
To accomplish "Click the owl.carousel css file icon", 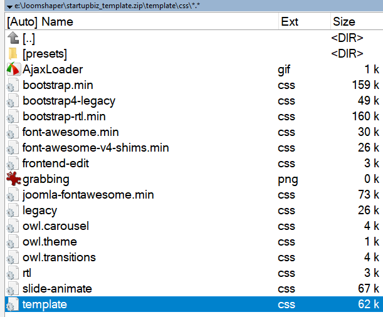I will coord(13,226).
